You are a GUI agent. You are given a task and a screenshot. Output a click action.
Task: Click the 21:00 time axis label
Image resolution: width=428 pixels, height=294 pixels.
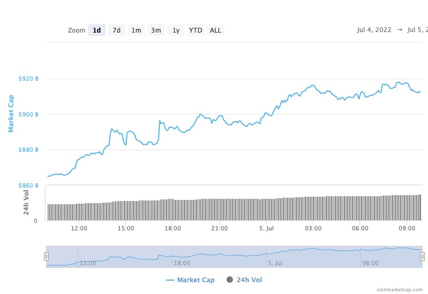tap(219, 228)
